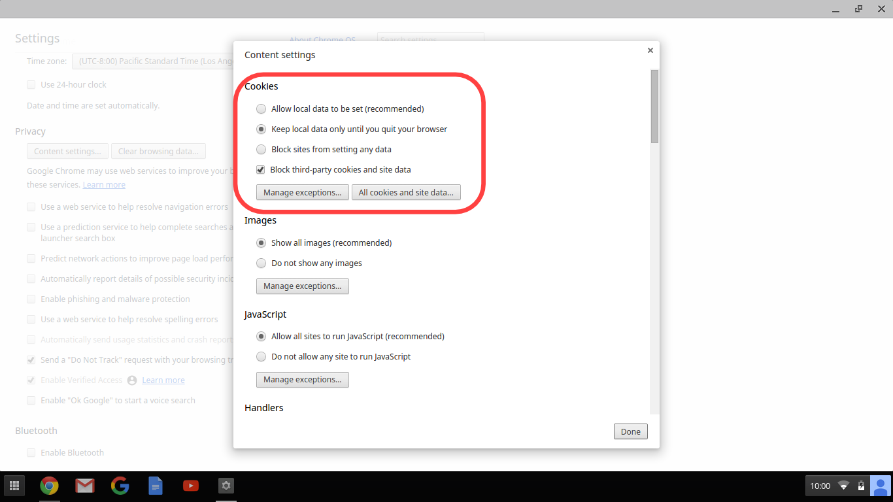Launch Chrome from the shelf

[x=49, y=486]
